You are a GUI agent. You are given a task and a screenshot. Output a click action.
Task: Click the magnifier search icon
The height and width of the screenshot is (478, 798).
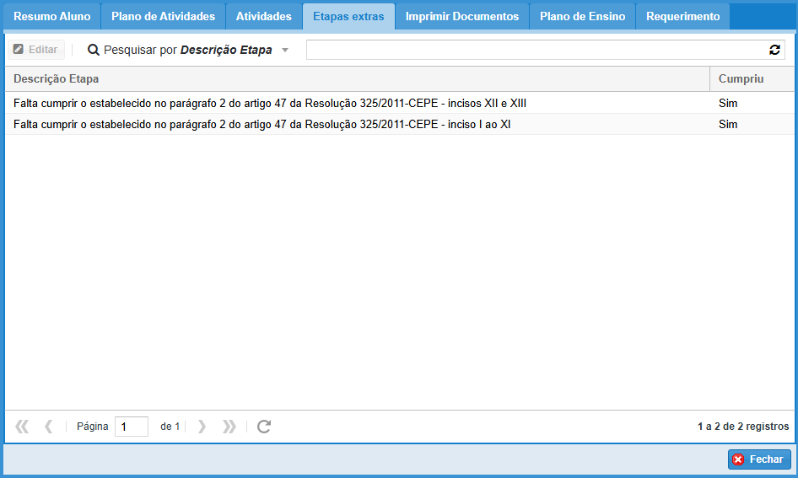coord(94,51)
